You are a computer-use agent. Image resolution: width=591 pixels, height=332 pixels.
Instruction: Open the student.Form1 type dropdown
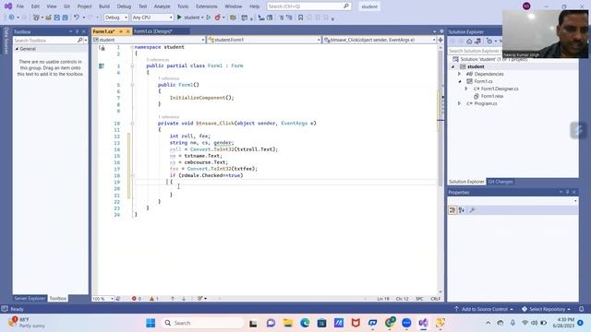click(264, 40)
